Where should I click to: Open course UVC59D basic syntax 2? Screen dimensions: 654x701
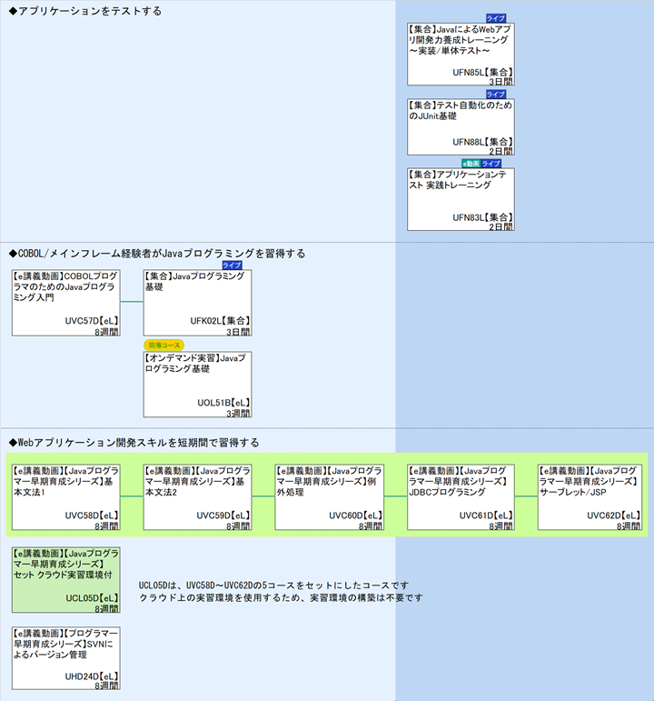tap(197, 497)
